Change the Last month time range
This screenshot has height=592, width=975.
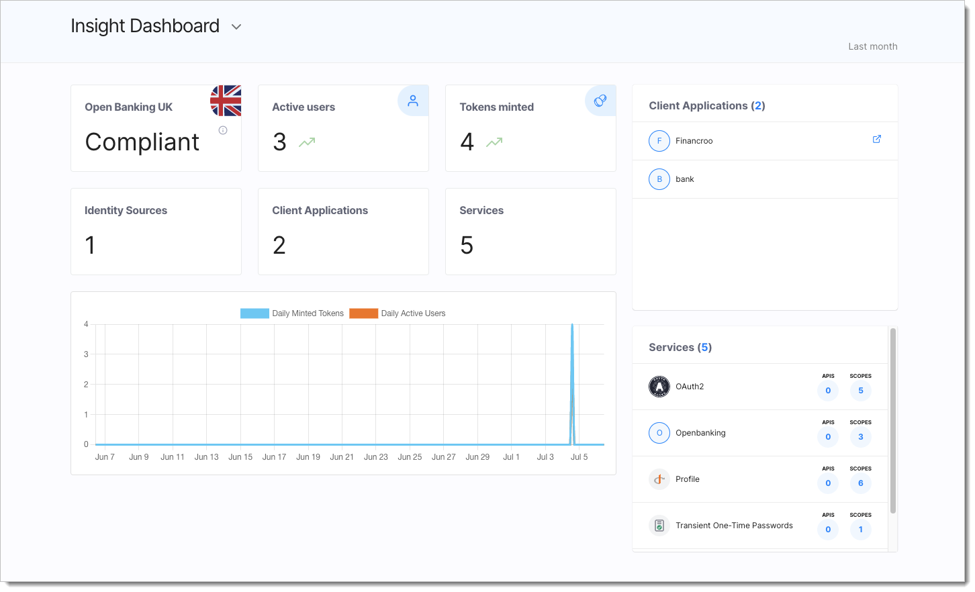pyautogui.click(x=872, y=46)
